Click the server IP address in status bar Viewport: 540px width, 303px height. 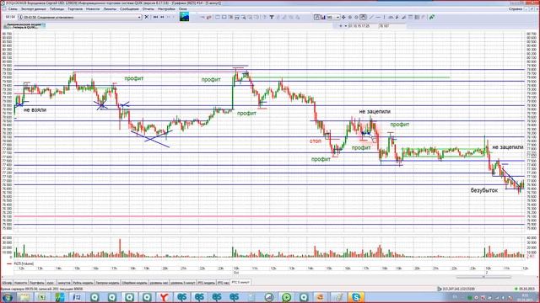pos(458,289)
